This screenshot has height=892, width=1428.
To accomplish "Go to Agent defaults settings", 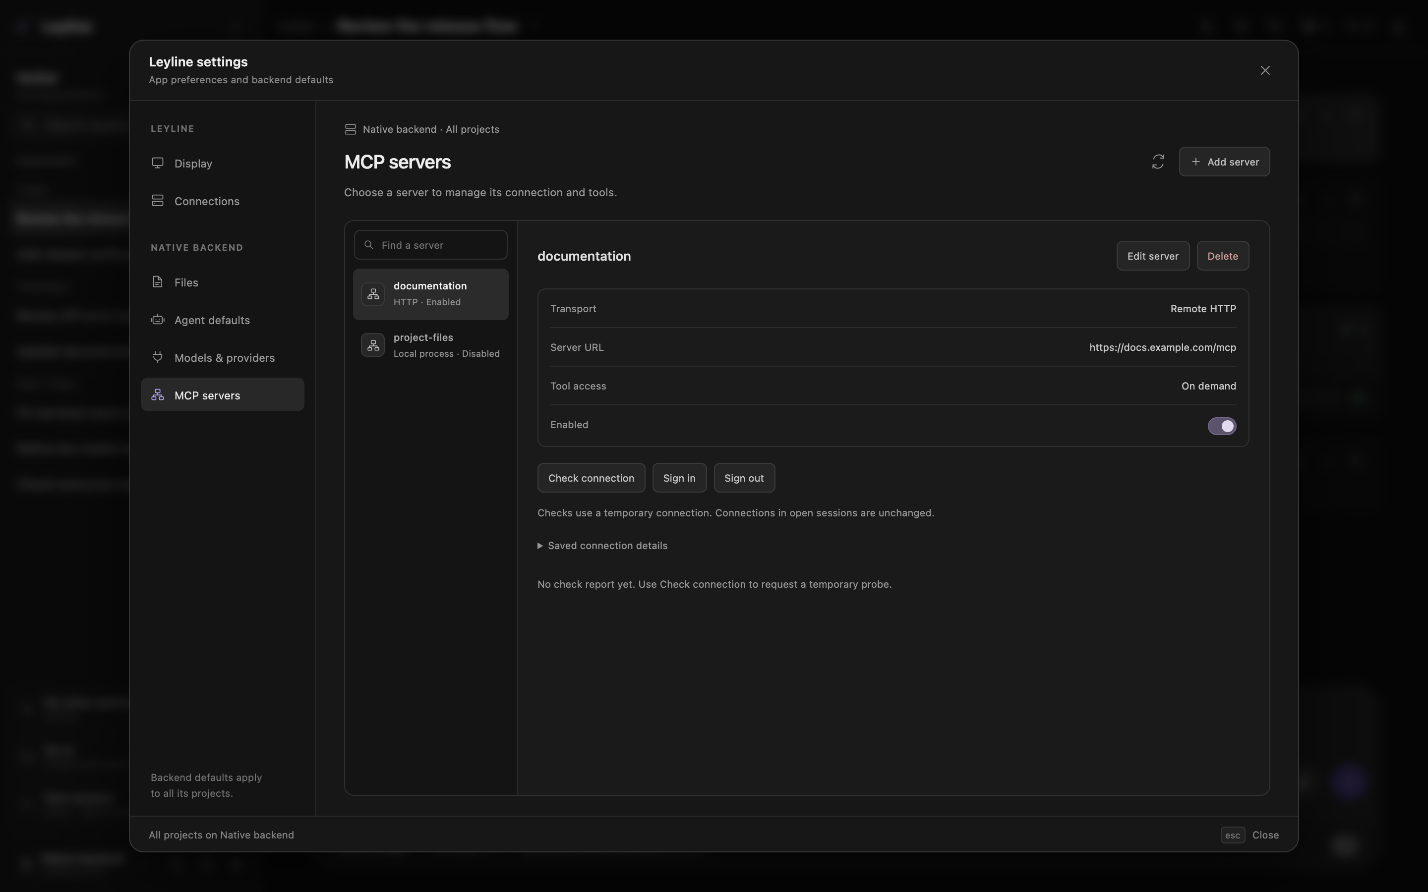I will coord(223,320).
